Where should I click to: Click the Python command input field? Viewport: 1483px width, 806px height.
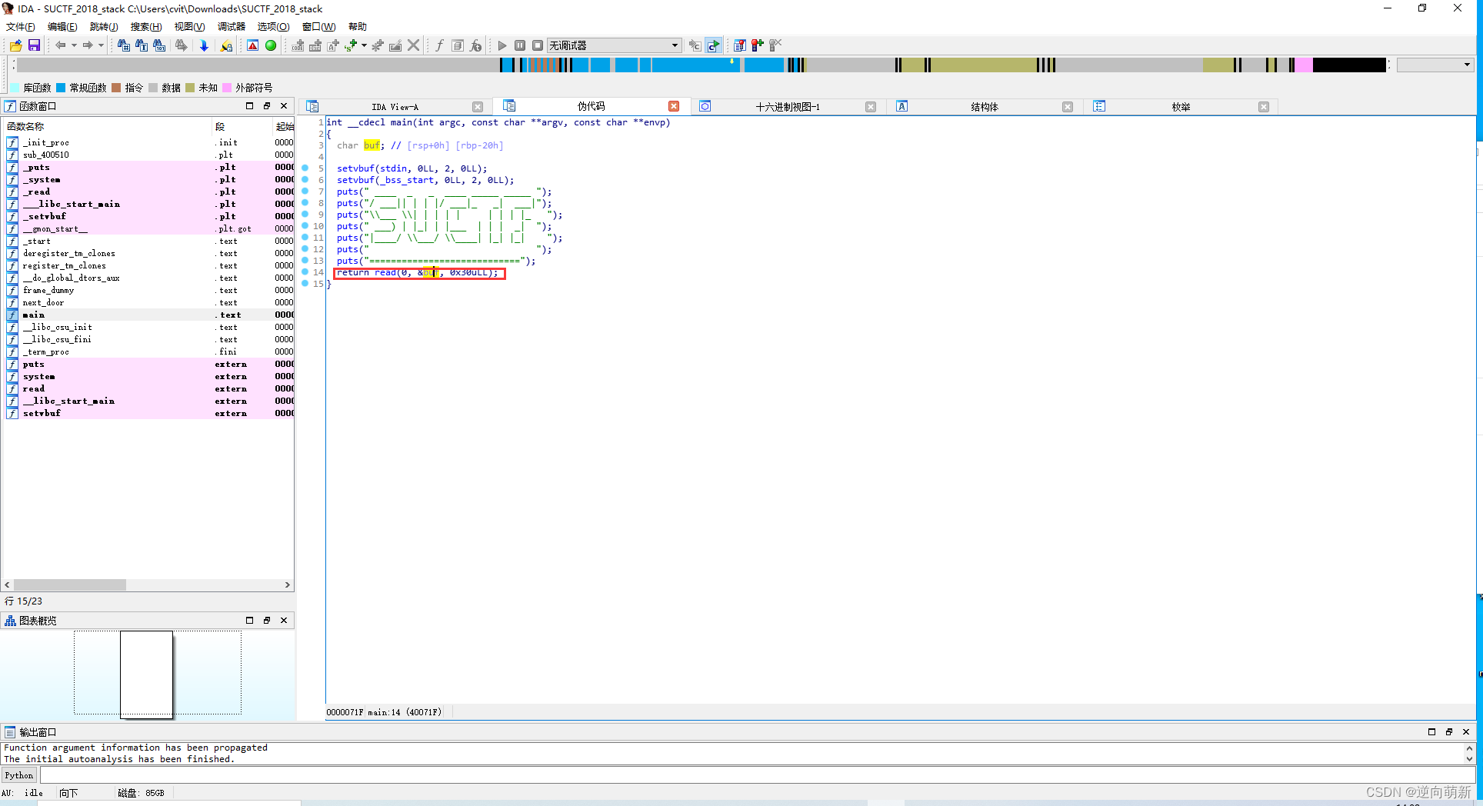click(758, 775)
